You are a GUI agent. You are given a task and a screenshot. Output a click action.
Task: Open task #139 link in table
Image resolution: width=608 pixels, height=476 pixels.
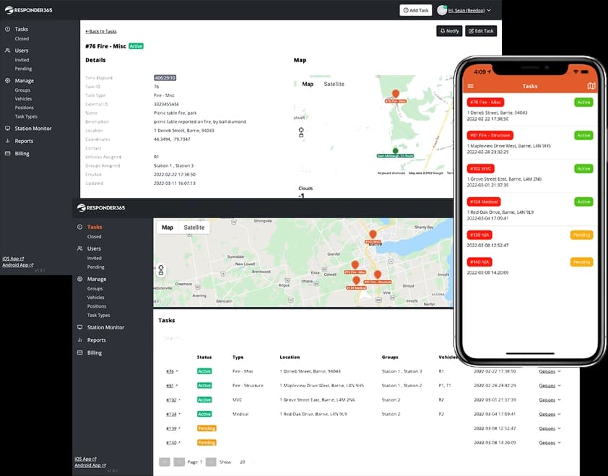(x=171, y=428)
